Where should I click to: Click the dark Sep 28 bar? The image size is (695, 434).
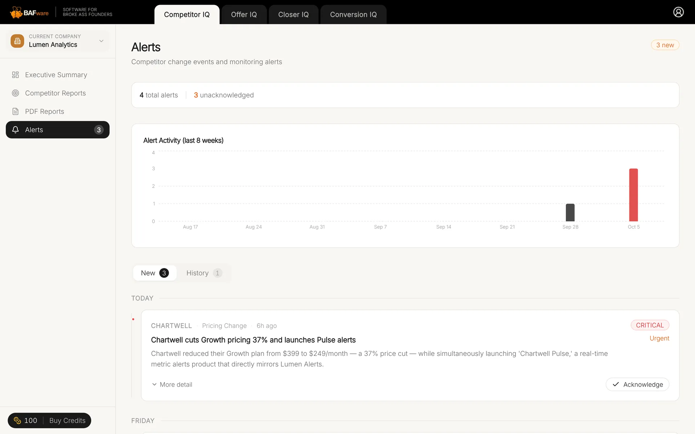click(x=570, y=213)
